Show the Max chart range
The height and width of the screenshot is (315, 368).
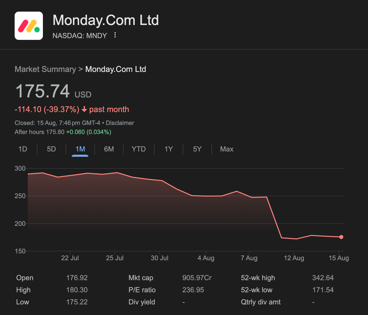click(x=227, y=149)
